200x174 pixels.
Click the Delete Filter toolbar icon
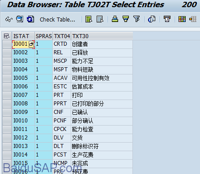click(167, 19)
